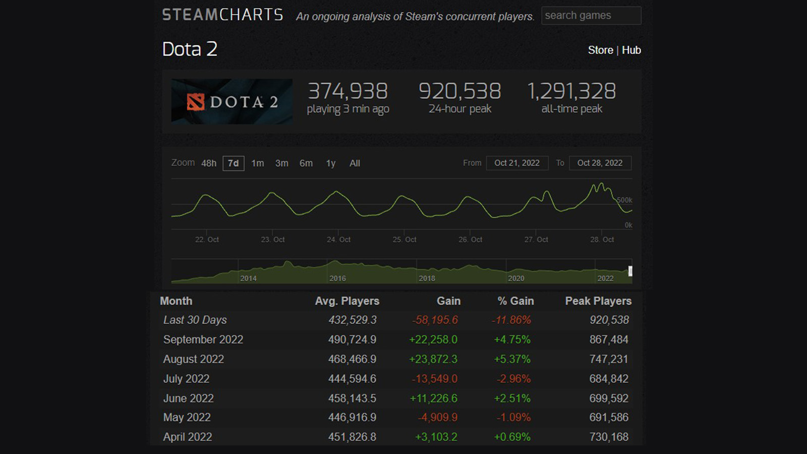Select the 1m zoom range

coord(258,163)
